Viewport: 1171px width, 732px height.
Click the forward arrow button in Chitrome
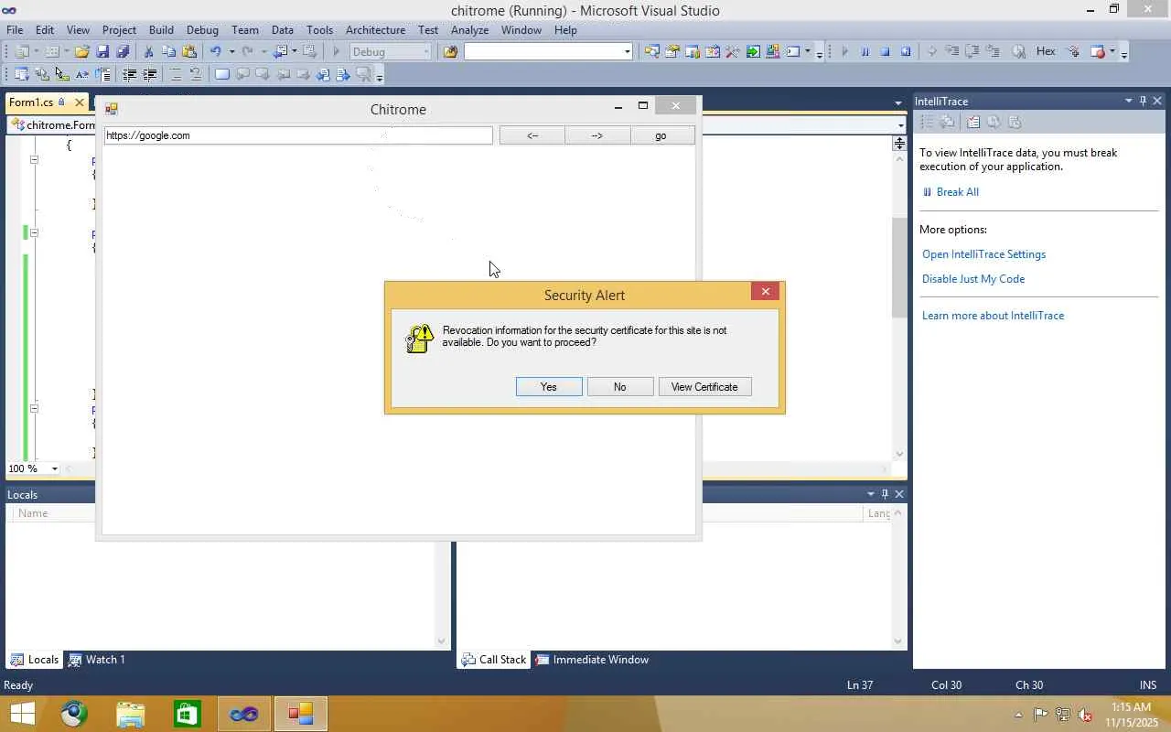(596, 135)
